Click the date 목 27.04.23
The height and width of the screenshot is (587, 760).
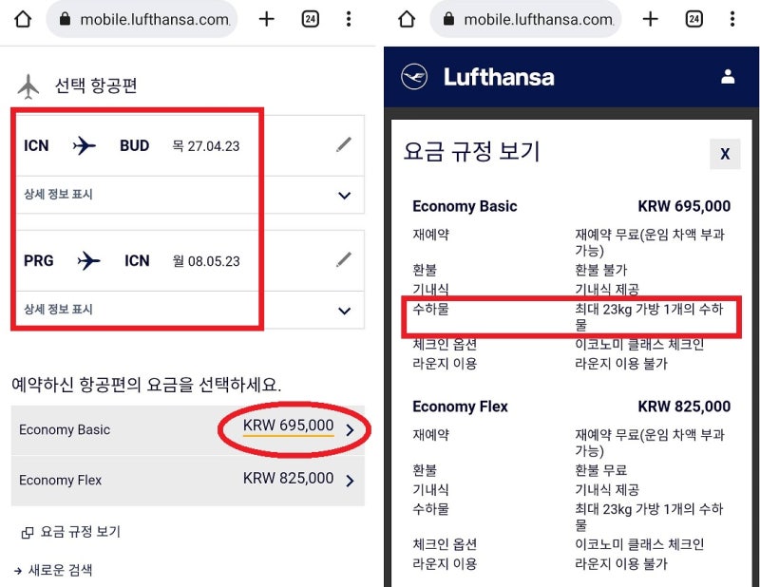[x=206, y=146]
